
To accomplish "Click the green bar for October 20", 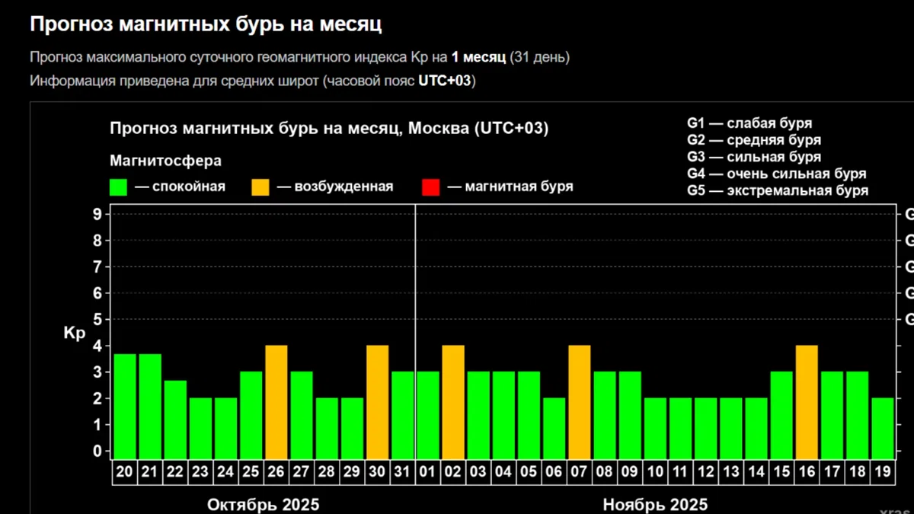I will tap(125, 405).
